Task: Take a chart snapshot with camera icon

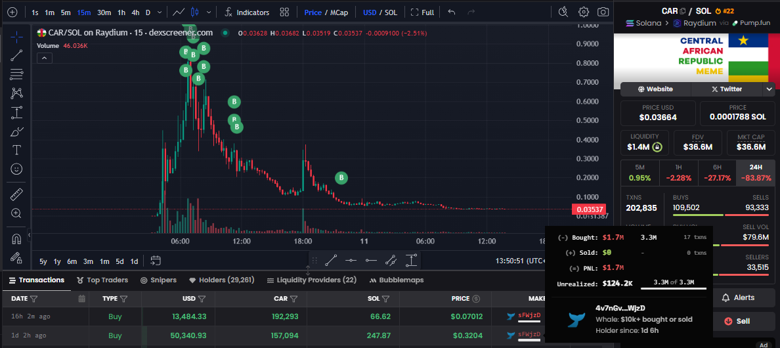Action: [603, 12]
